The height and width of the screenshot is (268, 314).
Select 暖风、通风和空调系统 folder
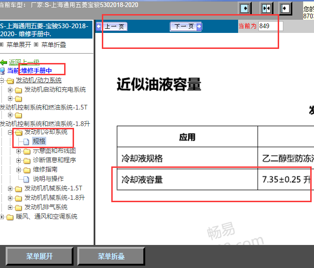pyautogui.click(x=47, y=216)
